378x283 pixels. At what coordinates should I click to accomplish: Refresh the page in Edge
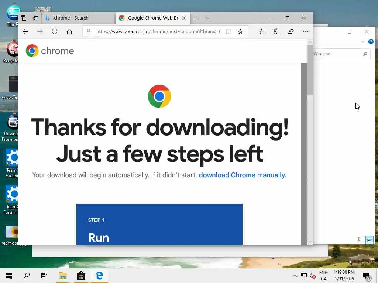55,32
